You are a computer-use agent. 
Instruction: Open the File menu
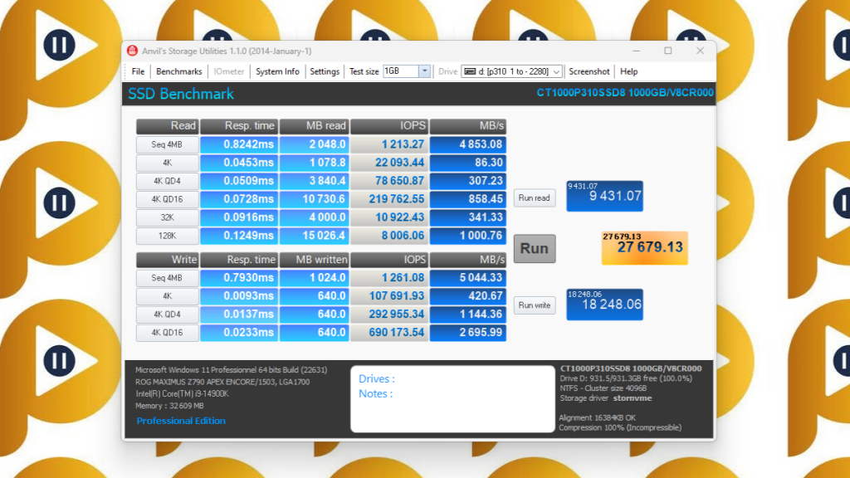pyautogui.click(x=139, y=71)
